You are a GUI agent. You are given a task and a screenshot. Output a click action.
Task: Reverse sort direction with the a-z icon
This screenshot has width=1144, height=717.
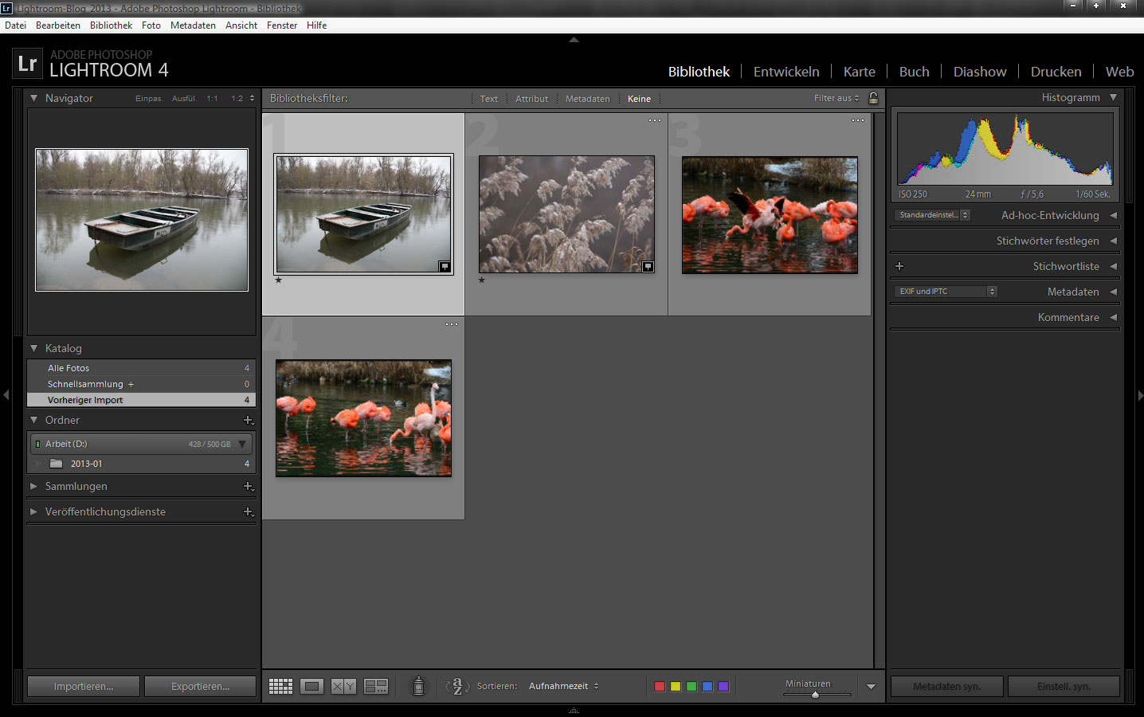[x=457, y=686]
